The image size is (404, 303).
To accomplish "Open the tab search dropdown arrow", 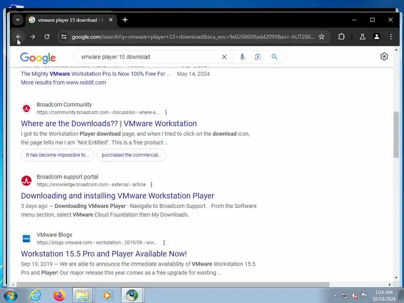I will click(x=17, y=20).
